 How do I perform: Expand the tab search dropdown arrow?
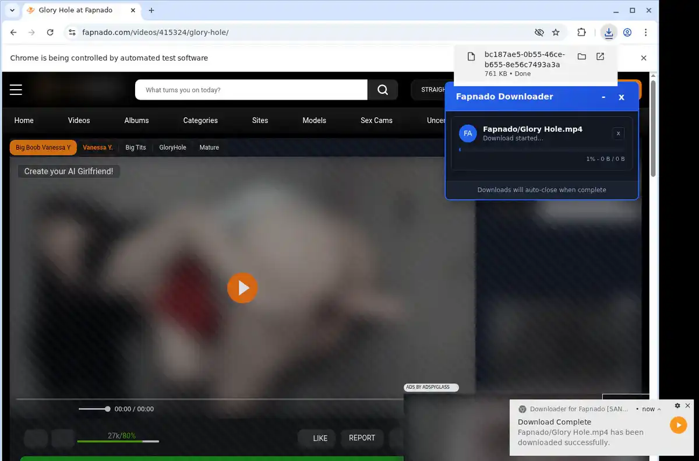[x=12, y=10]
